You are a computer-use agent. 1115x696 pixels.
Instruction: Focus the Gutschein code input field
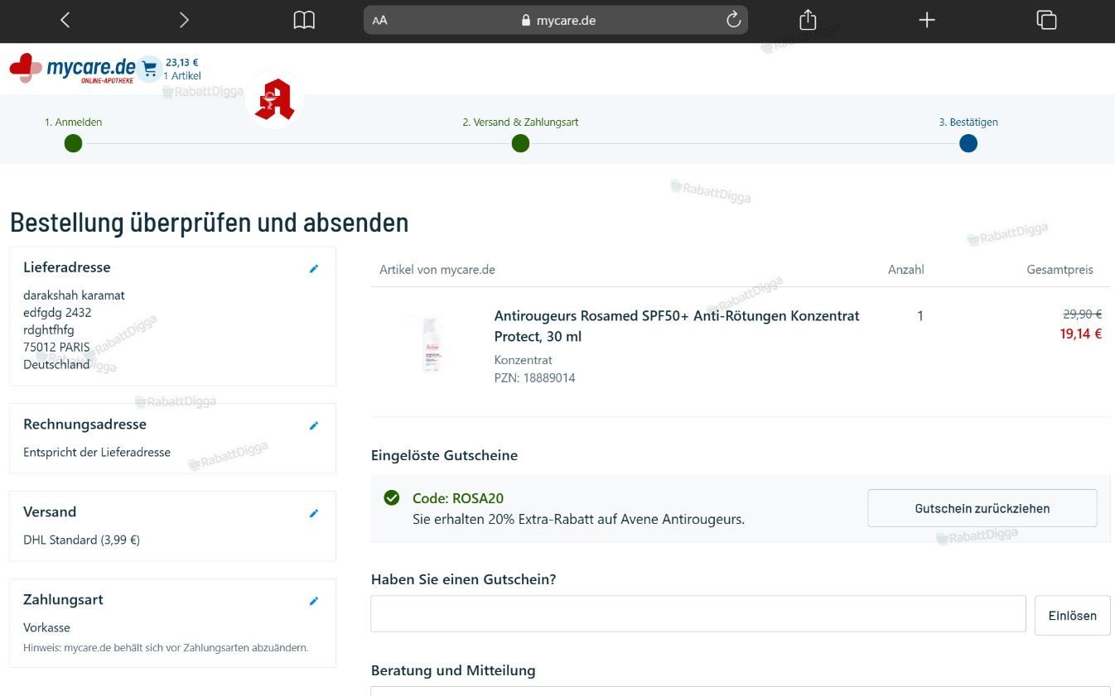tap(698, 614)
